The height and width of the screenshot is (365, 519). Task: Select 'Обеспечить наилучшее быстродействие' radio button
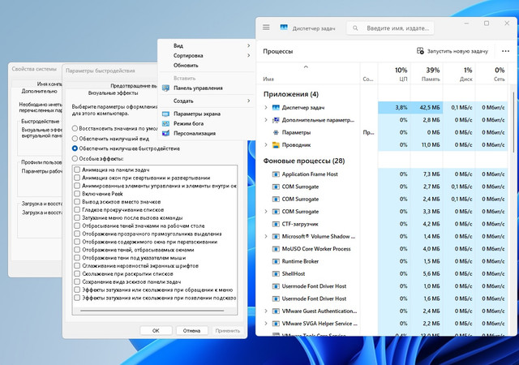(75, 148)
